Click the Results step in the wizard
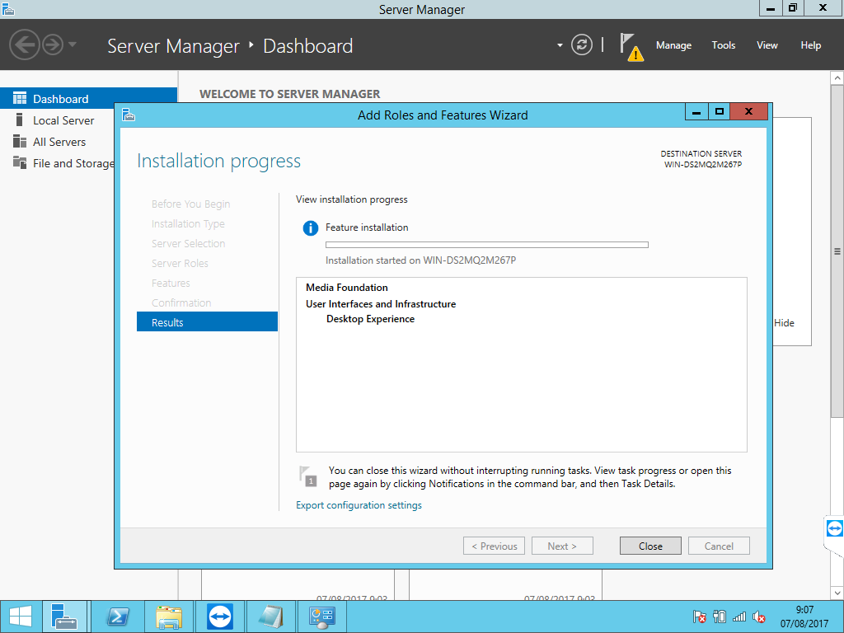 pos(207,322)
